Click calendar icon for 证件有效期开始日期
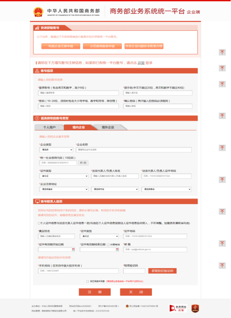 (x=73, y=250)
